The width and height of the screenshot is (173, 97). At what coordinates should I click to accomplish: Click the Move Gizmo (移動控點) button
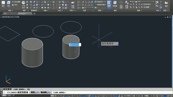click(121, 5)
